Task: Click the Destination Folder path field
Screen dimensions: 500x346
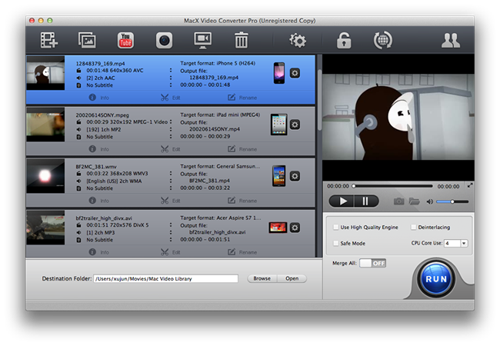Action: click(166, 278)
